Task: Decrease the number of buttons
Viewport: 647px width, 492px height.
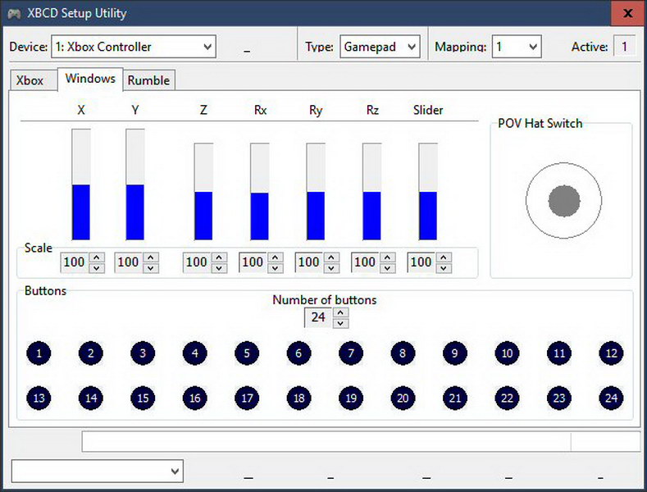Action: point(340,323)
